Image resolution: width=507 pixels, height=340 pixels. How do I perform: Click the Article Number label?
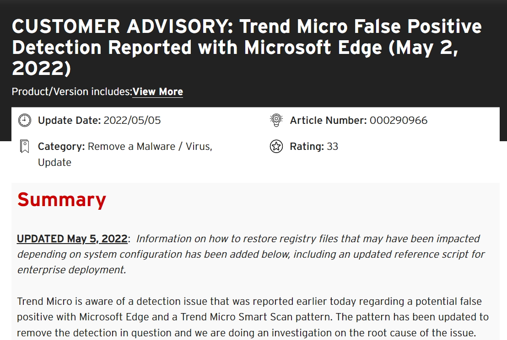pyautogui.click(x=328, y=121)
